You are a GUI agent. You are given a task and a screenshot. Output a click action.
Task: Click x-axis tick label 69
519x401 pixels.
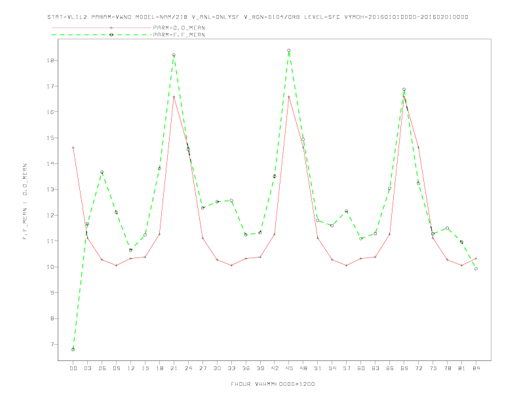tap(404, 368)
